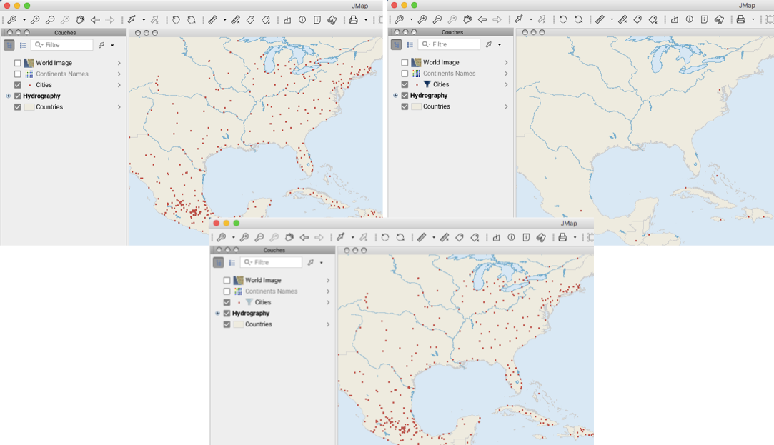This screenshot has width=774, height=445.
Task: Activate the info circle tool in top-left window
Action: pos(302,20)
